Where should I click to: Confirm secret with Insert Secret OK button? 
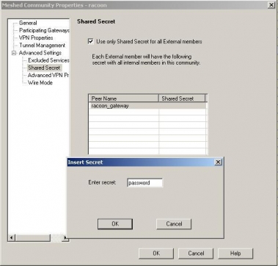[115, 224]
